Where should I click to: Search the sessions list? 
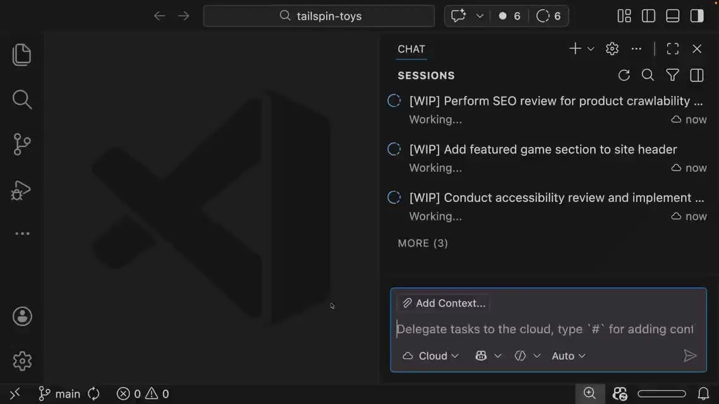click(x=648, y=75)
